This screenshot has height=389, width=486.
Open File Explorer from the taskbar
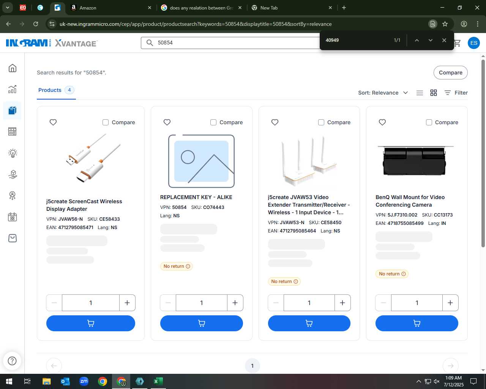click(46, 381)
